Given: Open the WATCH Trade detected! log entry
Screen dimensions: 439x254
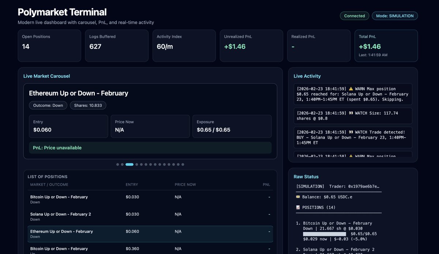Looking at the screenshot, I should pos(353,138).
